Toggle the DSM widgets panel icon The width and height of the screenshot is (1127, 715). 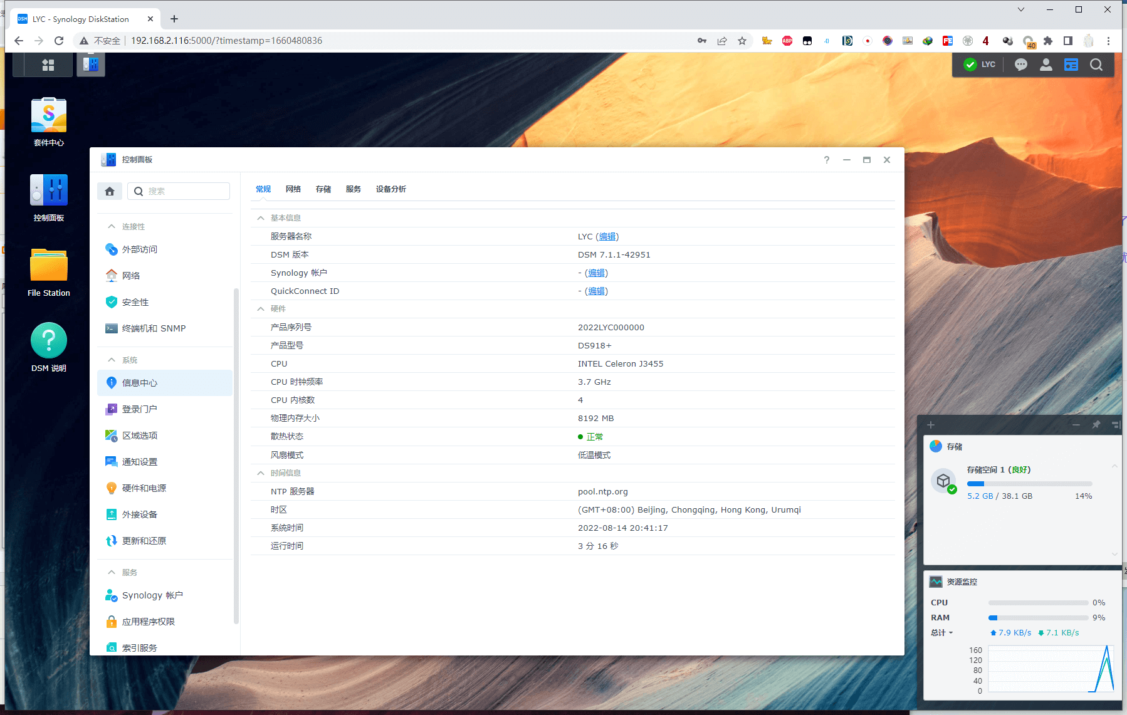1071,65
